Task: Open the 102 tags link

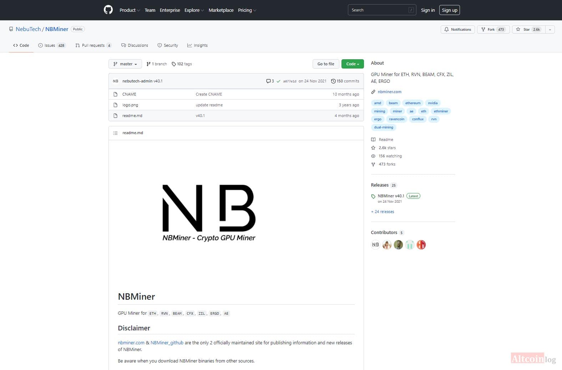Action: 182,64
